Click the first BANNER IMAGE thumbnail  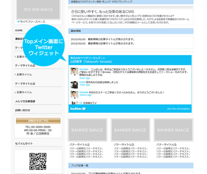click(x=88, y=130)
